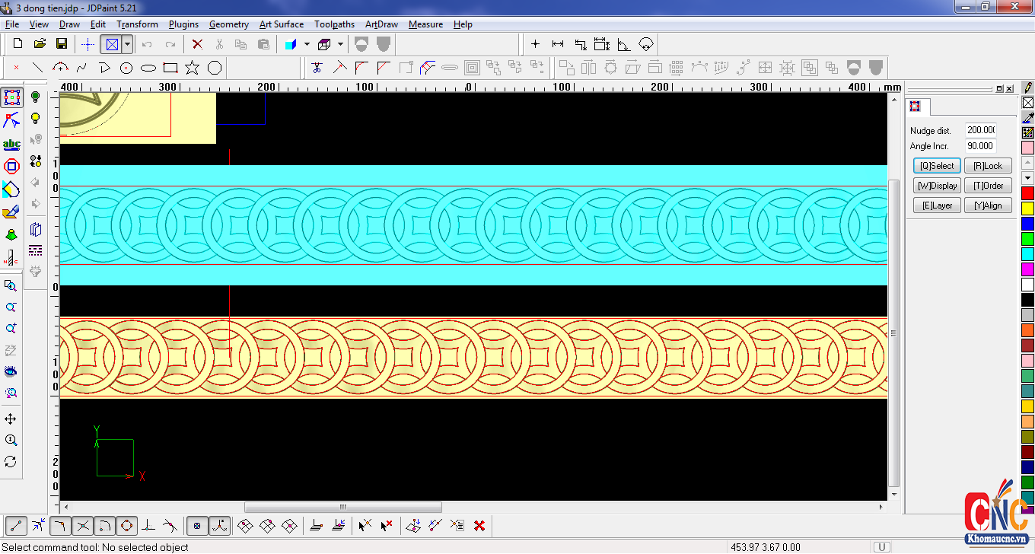1035x554 pixels.
Task: Open the file with folder icon
Action: [40, 44]
